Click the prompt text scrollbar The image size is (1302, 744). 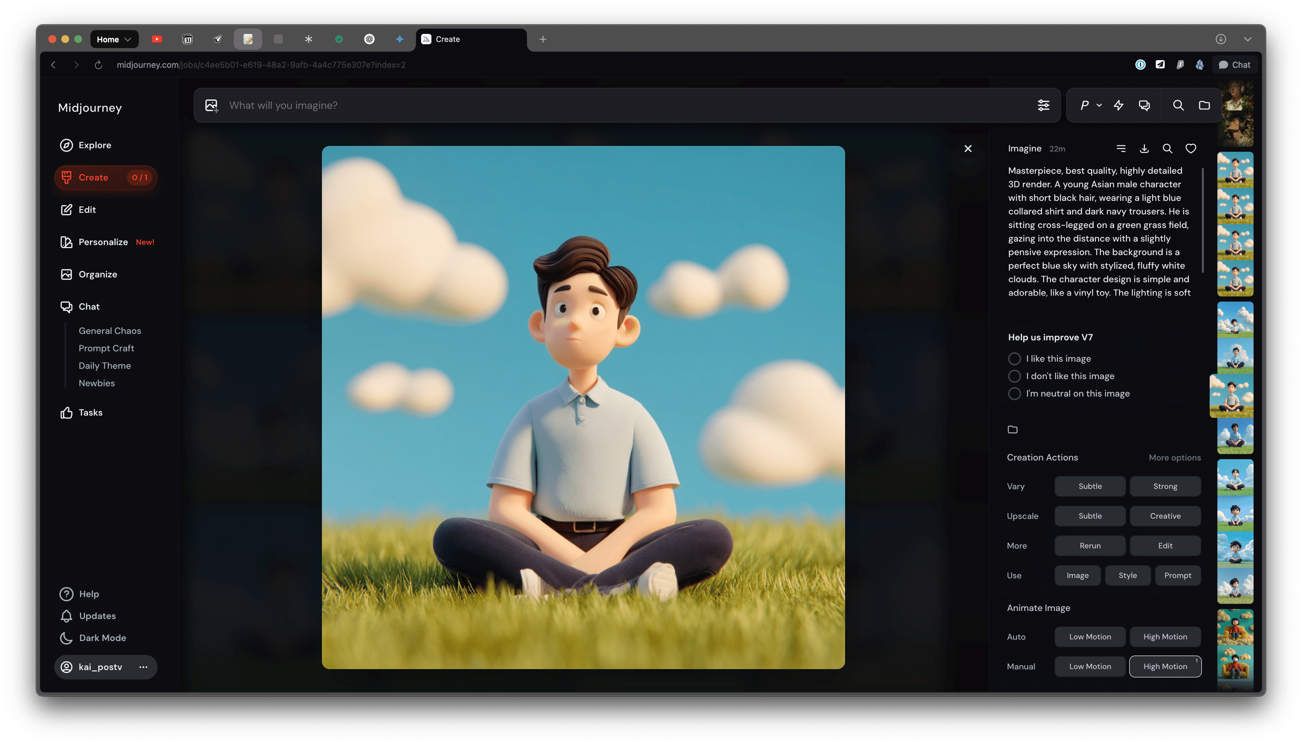(1203, 220)
